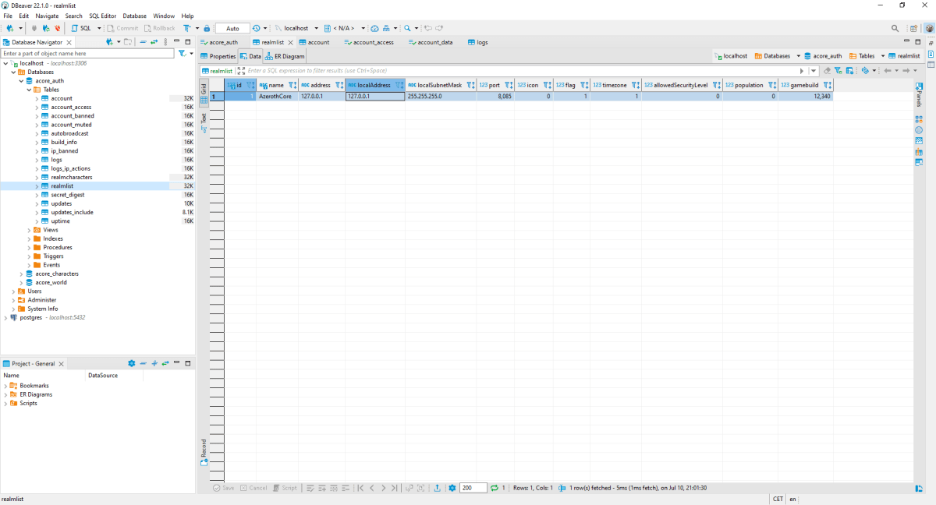
Task: Open SQL Editor menu
Action: coord(102,16)
